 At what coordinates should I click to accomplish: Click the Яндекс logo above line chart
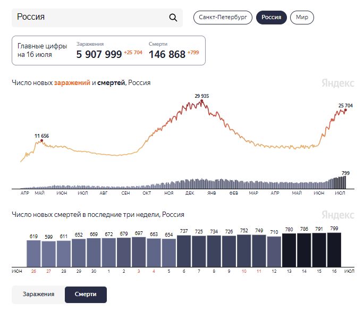338,83
